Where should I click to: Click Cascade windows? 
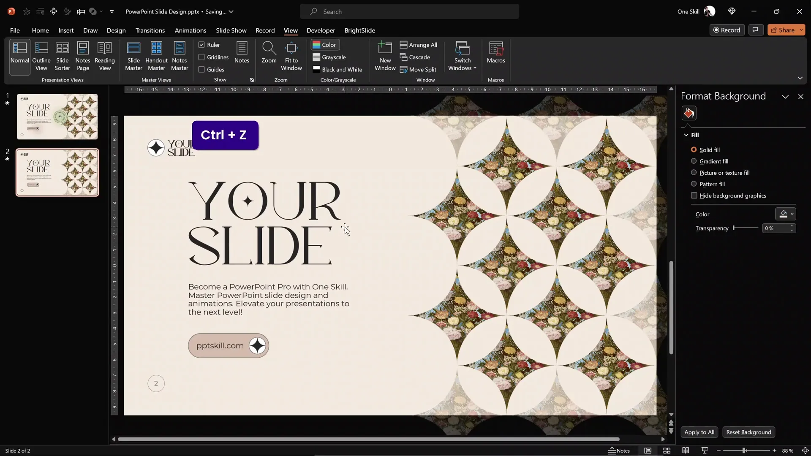(415, 57)
